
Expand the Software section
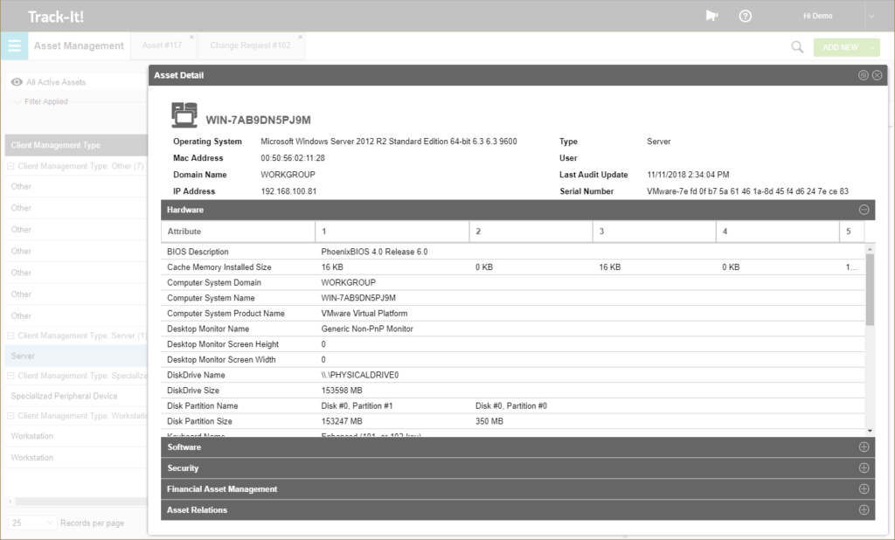tap(864, 447)
